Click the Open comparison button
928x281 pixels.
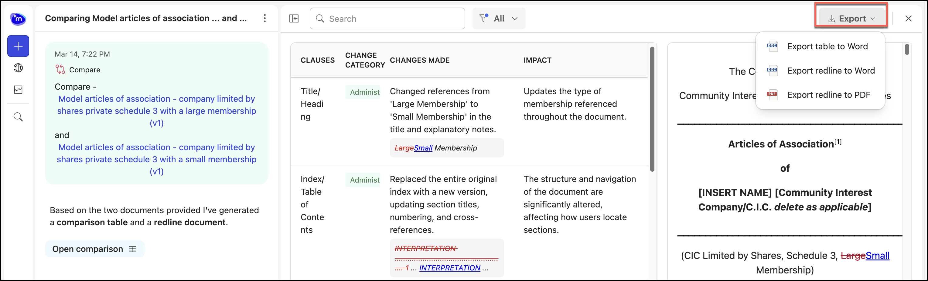[94, 249]
